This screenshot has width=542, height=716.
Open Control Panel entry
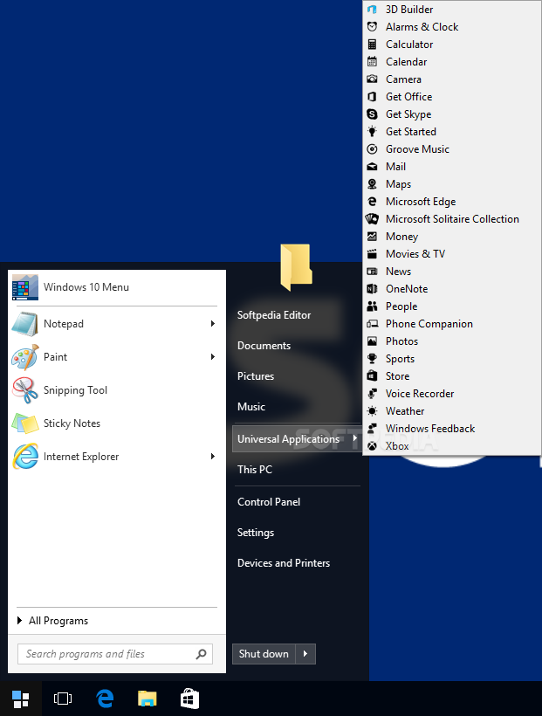(269, 502)
